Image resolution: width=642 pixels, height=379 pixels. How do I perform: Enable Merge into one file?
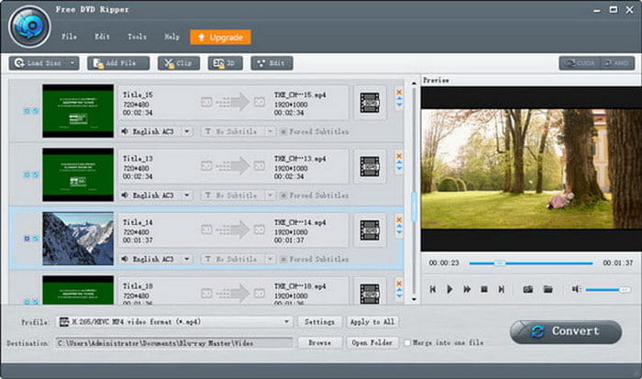pyautogui.click(x=407, y=342)
